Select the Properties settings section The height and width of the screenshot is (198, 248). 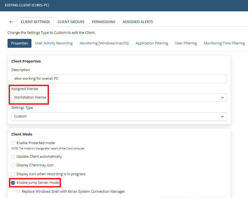[x=19, y=43]
